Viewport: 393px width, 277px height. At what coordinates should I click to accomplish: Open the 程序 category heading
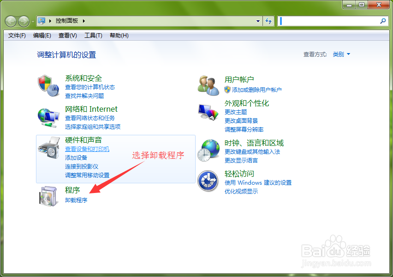(72, 190)
